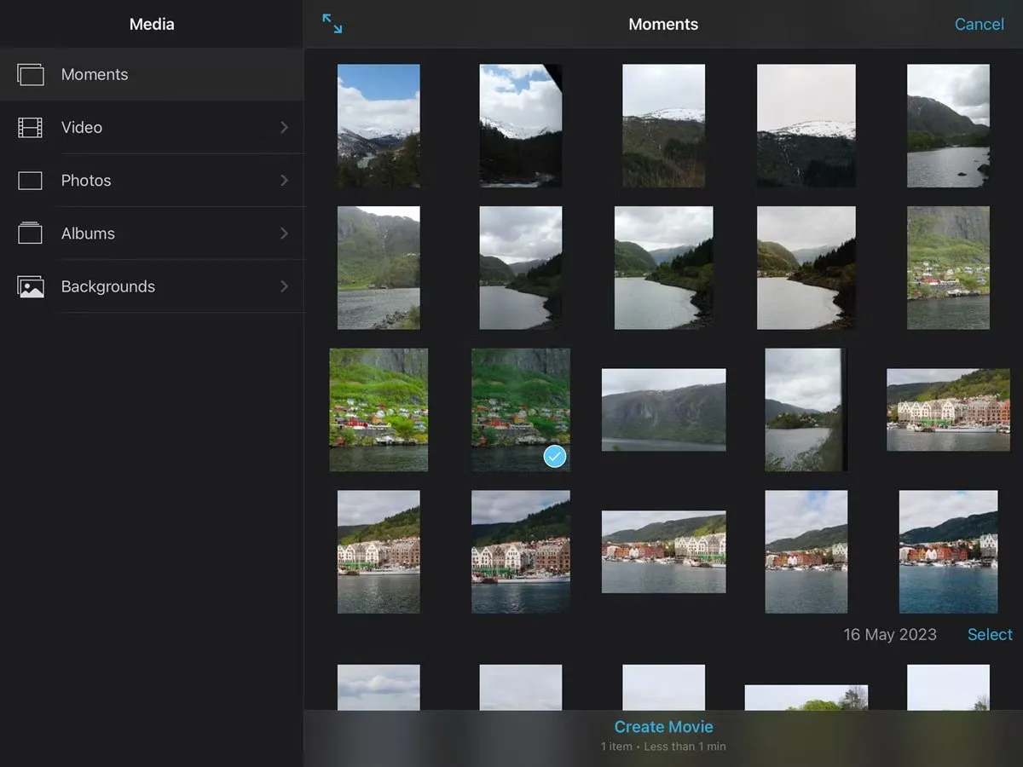Click the Albums stack icon

tap(30, 234)
